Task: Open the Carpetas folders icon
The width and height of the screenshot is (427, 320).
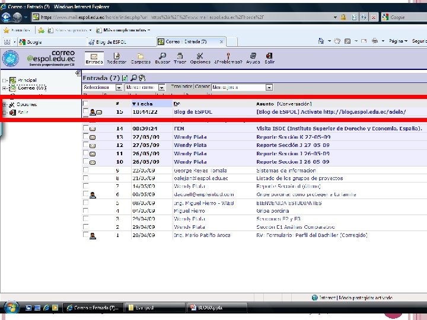Action: pyautogui.click(x=141, y=58)
